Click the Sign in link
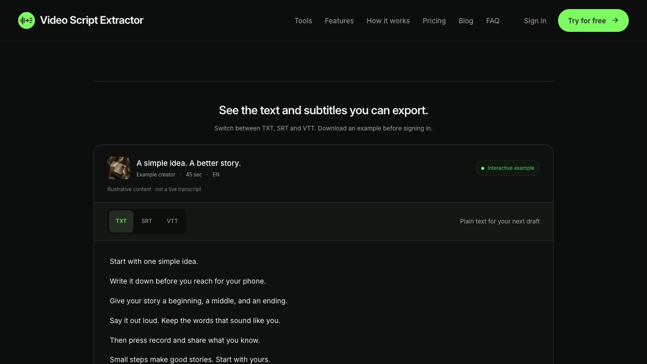Image resolution: width=647 pixels, height=364 pixels. [535, 21]
